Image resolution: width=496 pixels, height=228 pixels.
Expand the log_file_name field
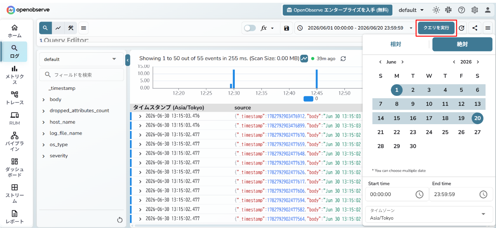click(x=44, y=133)
